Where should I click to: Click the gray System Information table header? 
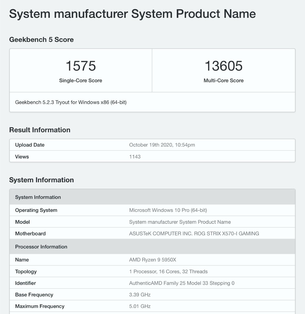[152, 197]
